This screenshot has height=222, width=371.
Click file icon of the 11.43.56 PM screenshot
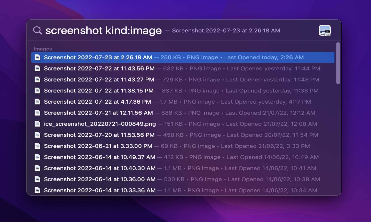[x=38, y=68]
